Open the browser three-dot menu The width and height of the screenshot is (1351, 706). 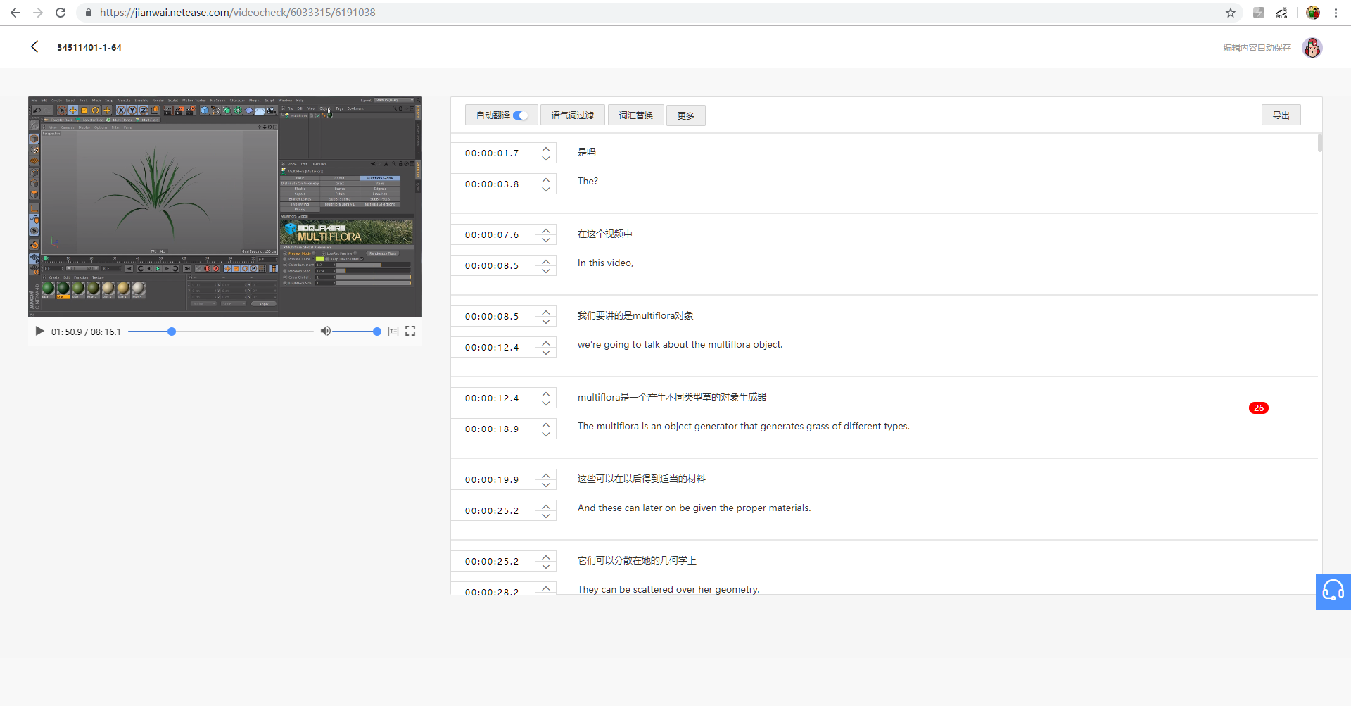click(1336, 13)
